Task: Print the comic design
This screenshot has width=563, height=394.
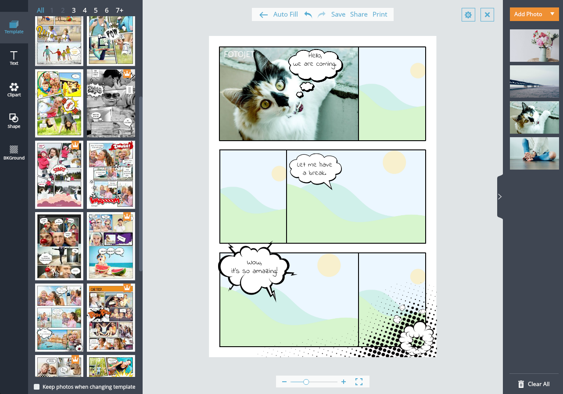Action: 380,14
